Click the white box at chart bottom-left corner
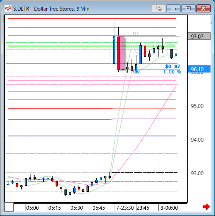The width and height of the screenshot is (215, 216). pos(9,207)
